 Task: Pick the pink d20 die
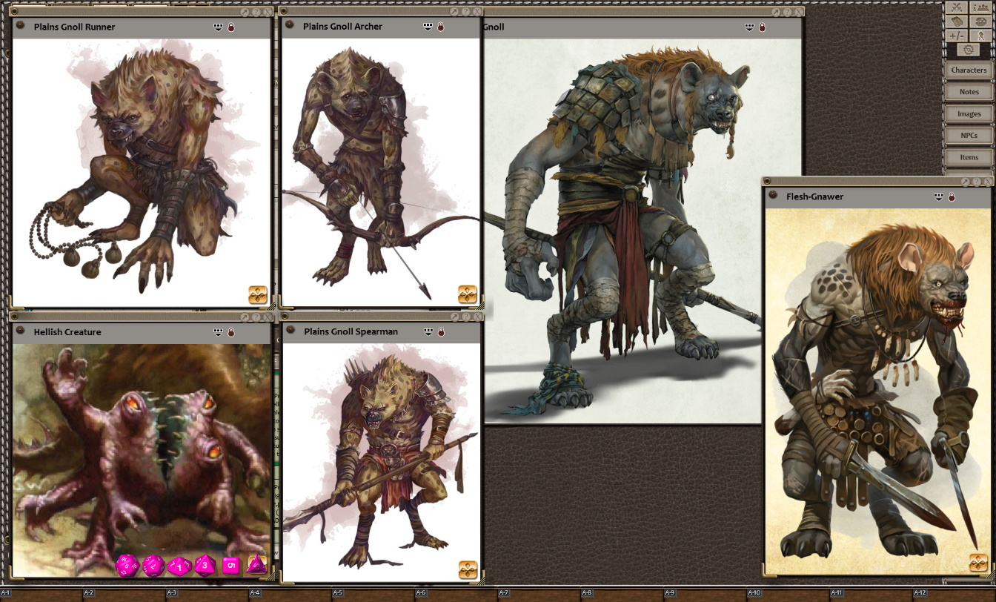tap(127, 566)
